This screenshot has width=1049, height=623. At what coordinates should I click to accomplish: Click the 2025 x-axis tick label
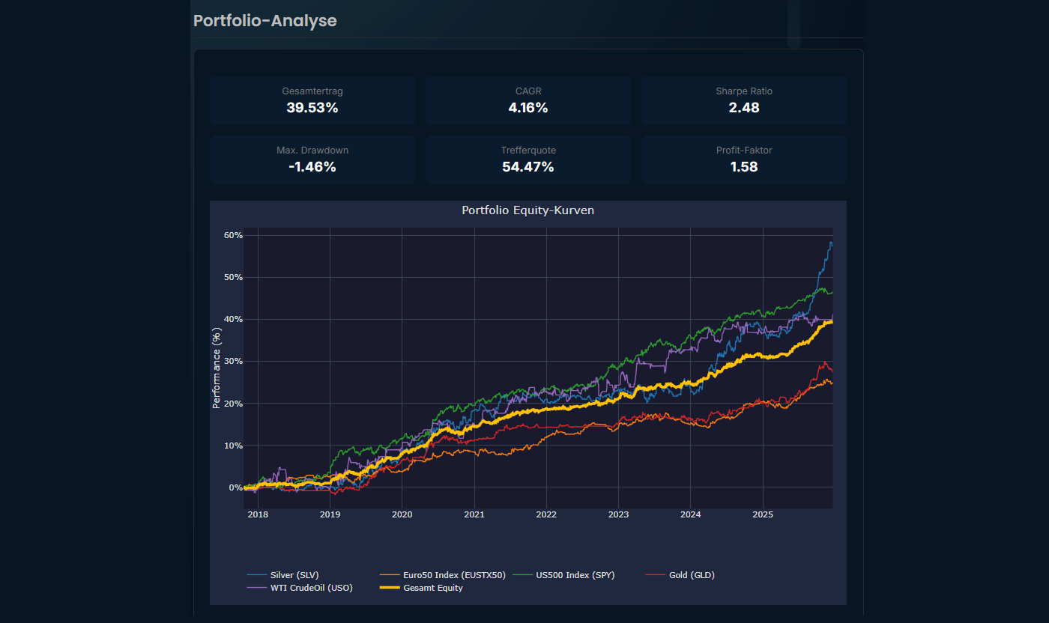tap(762, 514)
